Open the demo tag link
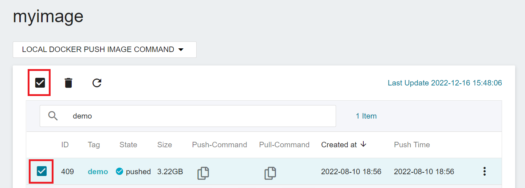 (x=98, y=172)
